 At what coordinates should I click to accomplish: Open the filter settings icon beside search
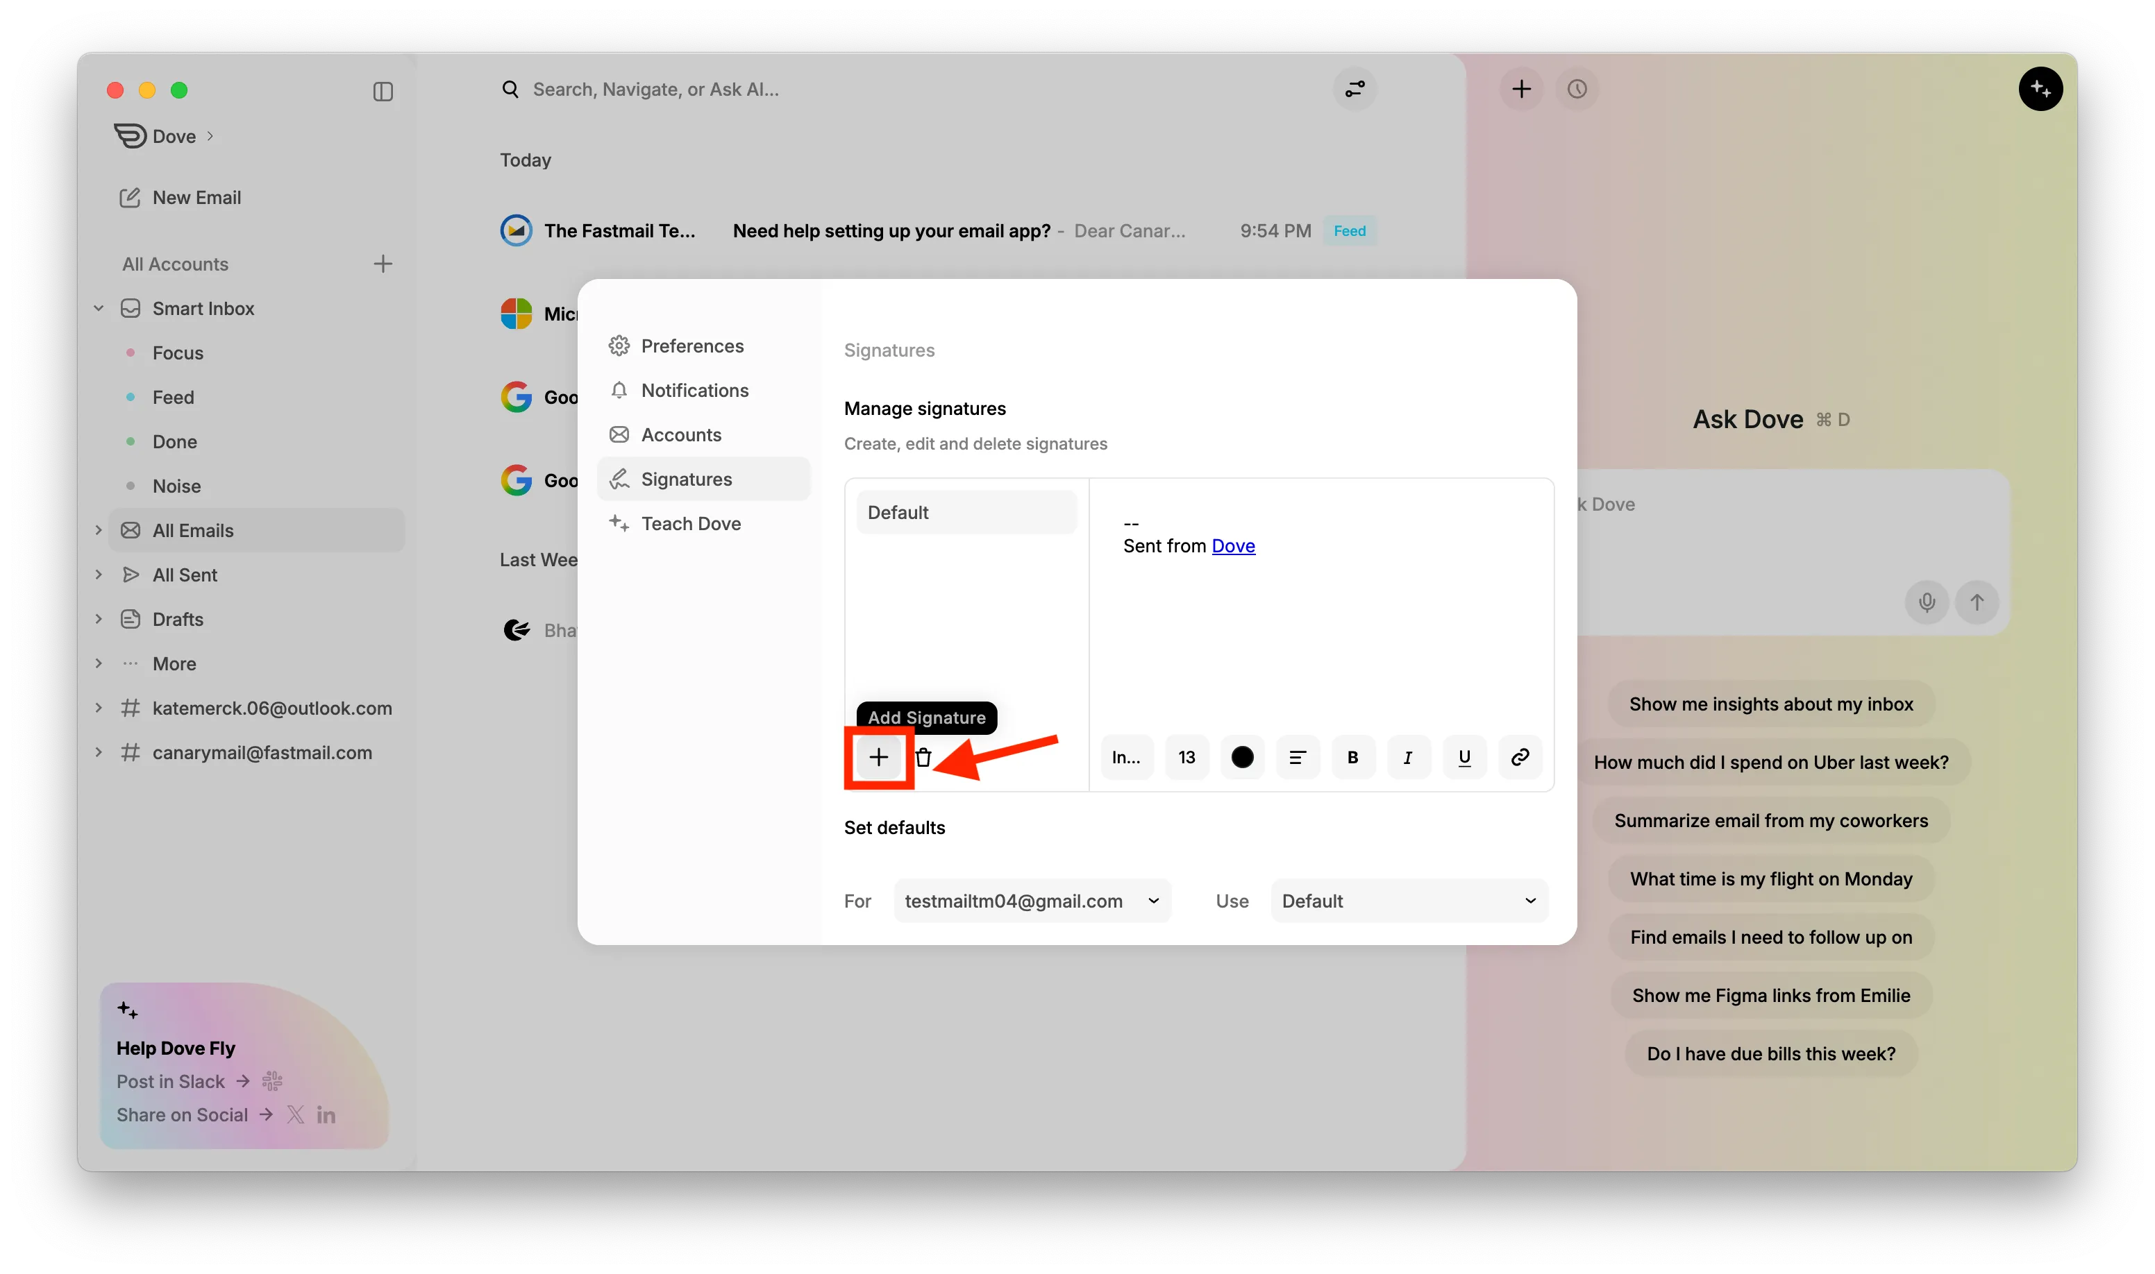[x=1355, y=90]
